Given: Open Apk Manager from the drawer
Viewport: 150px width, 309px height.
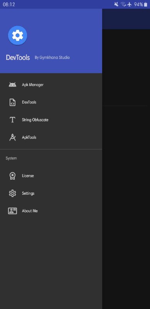Looking at the screenshot, I should 51,85.
